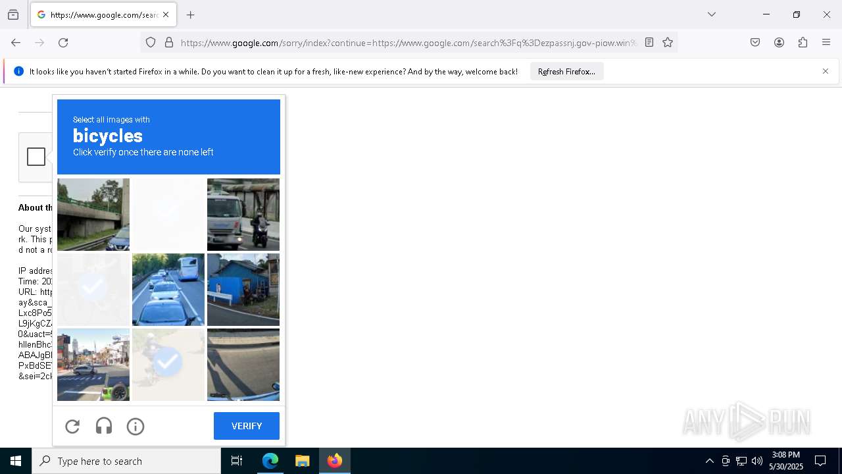Image resolution: width=842 pixels, height=474 pixels.
Task: Open the Firefox account menu
Action: pos(779,43)
